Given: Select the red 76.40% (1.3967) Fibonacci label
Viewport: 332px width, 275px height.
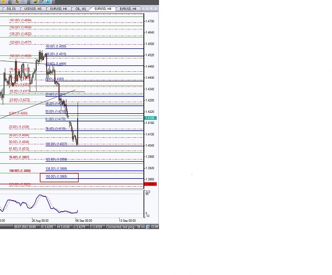Looking at the screenshot, I should tap(19, 157).
